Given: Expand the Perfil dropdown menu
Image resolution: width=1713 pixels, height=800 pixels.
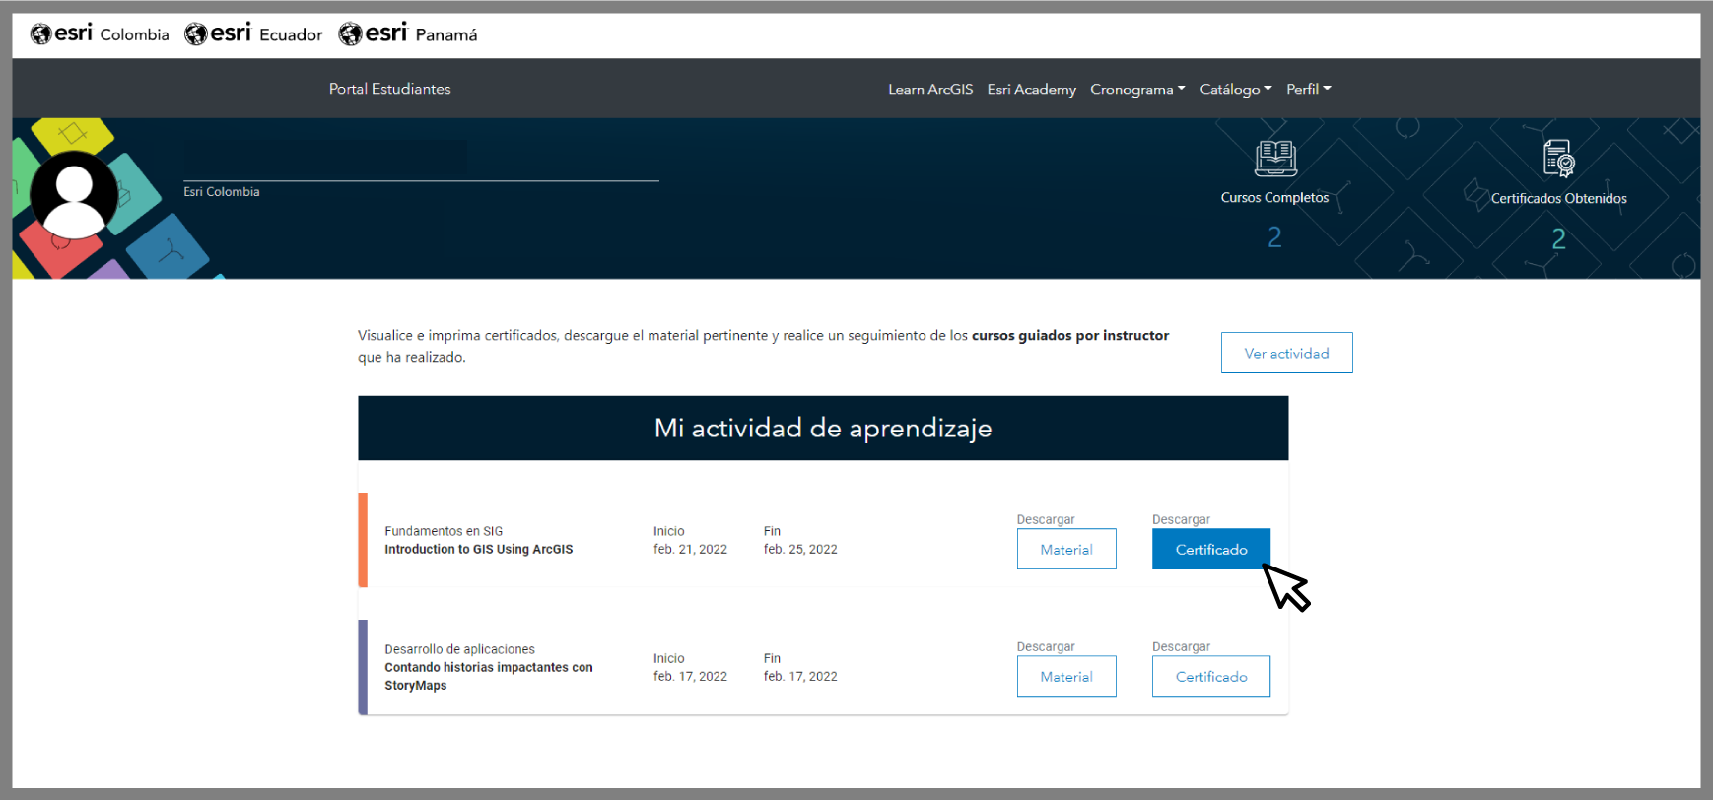Looking at the screenshot, I should pyautogui.click(x=1309, y=89).
